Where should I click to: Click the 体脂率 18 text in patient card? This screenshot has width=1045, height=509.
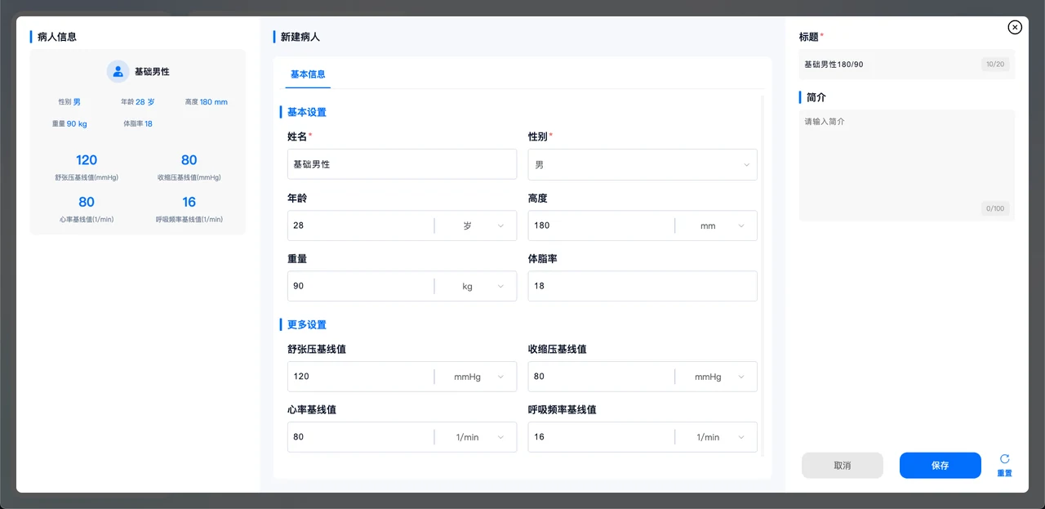138,123
